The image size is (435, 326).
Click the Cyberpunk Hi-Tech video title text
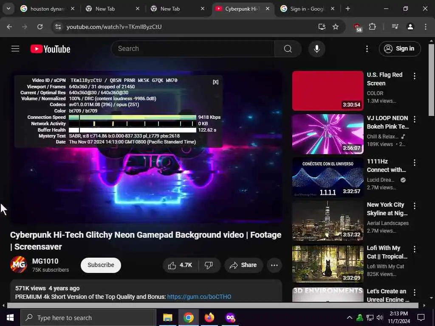tap(146, 241)
